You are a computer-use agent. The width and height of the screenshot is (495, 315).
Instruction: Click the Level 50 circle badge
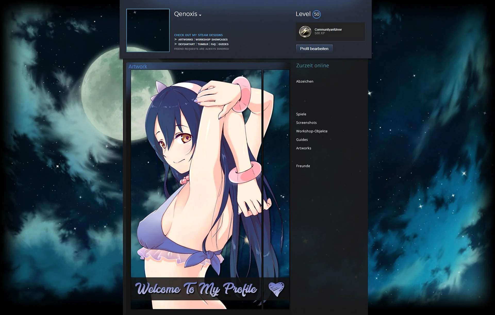tap(317, 14)
